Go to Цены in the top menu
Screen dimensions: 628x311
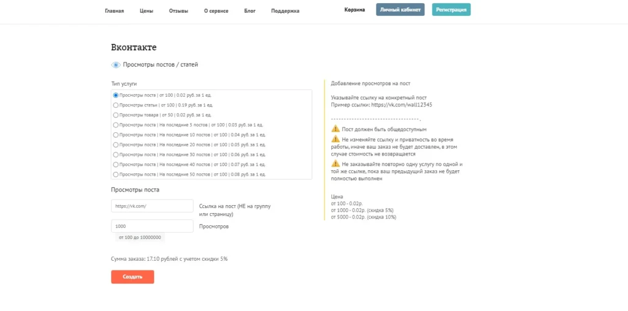[146, 11]
